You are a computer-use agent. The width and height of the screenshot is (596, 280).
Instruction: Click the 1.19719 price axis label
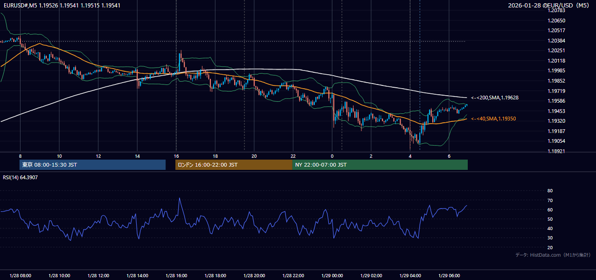tap(556, 91)
